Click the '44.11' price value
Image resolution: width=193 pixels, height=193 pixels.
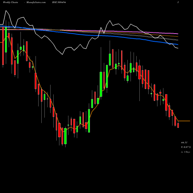tap(184, 142)
